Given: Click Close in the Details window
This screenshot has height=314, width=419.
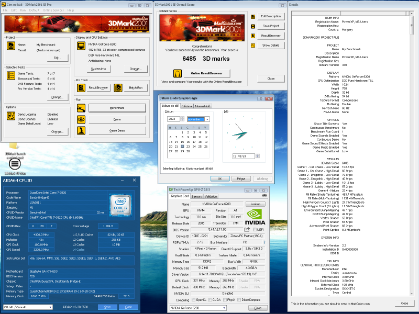Looking at the screenshot, I should pos(404,304).
